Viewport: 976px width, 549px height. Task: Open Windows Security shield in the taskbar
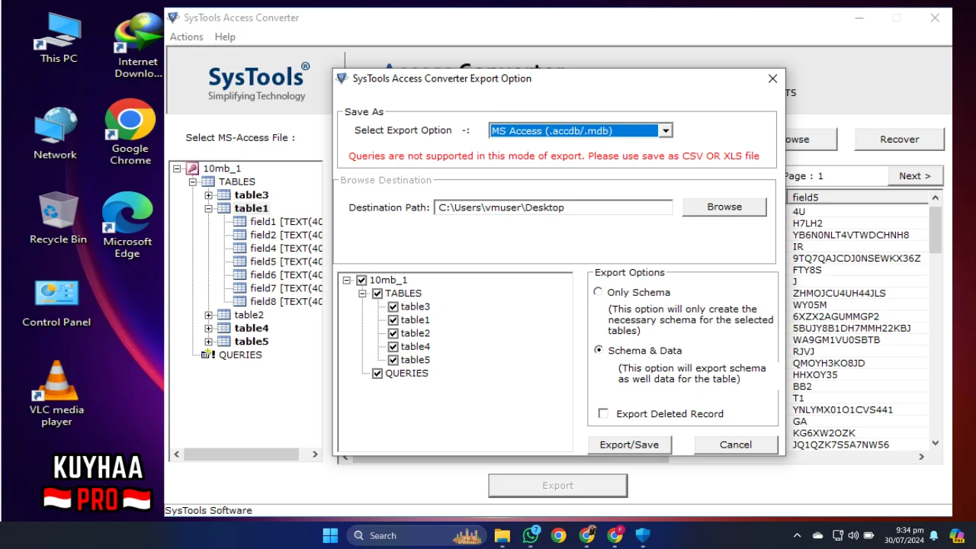pos(643,535)
